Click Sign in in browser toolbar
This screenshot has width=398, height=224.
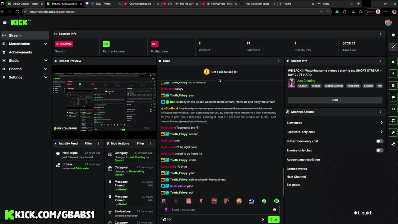[x=373, y=12]
